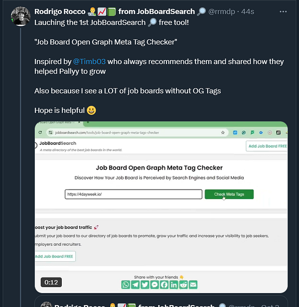This screenshot has height=307, width=299.
Task: Share via the Messenger icon
Action: point(154,285)
